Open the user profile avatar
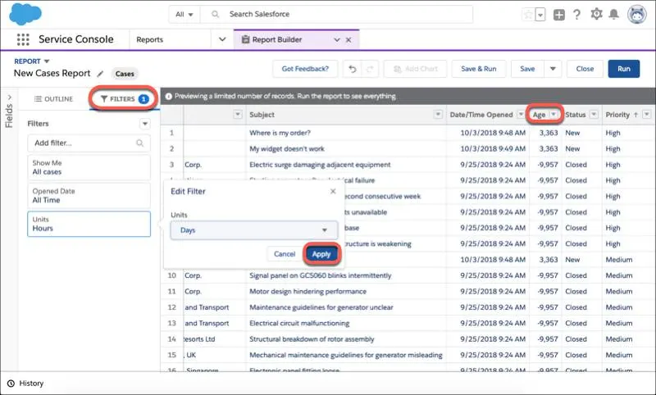The width and height of the screenshot is (656, 395). (637, 14)
